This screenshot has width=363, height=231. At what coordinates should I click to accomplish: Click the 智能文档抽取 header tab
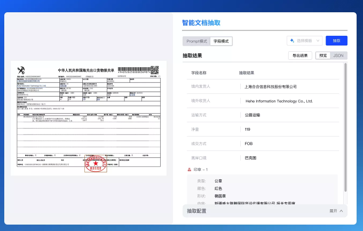point(201,23)
